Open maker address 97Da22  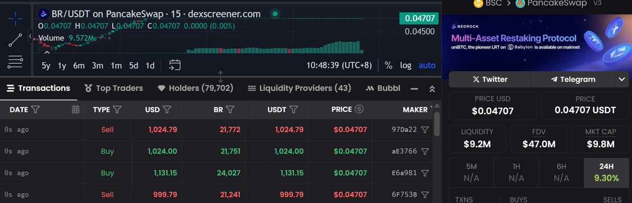point(404,130)
